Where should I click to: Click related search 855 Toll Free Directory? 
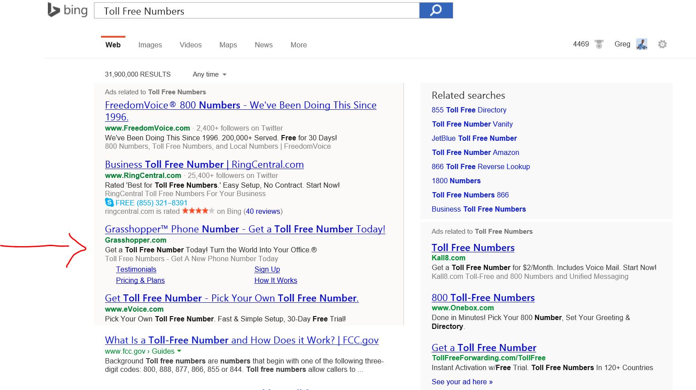[469, 110]
